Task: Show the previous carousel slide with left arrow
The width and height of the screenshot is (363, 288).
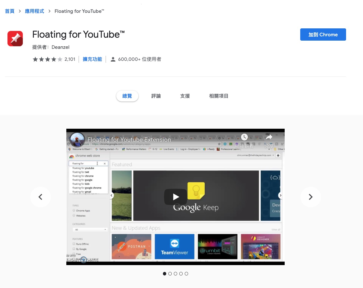Action: point(40,197)
